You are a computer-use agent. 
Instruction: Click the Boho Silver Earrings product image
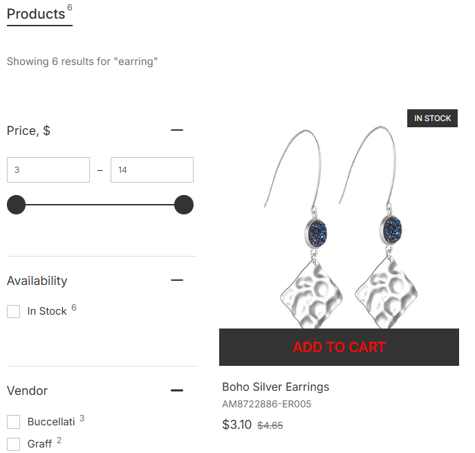click(339, 221)
